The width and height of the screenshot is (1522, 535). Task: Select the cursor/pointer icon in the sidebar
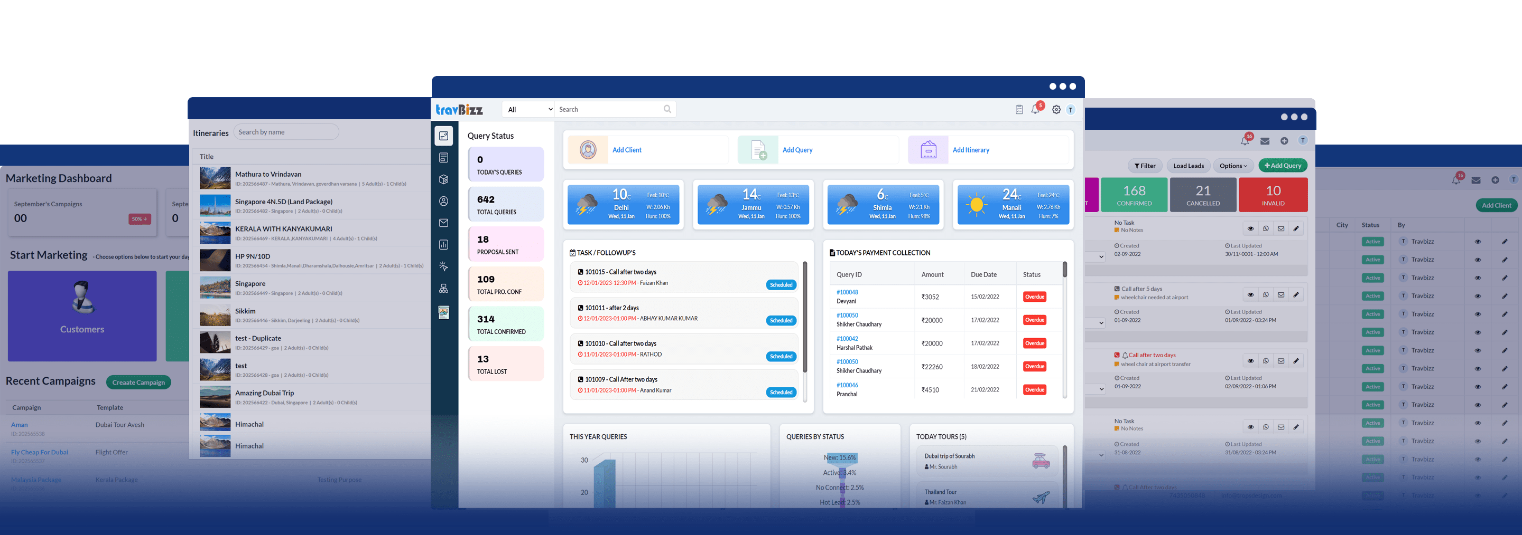(x=444, y=266)
